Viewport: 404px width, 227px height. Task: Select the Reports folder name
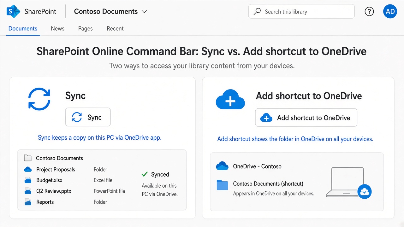[x=45, y=202]
